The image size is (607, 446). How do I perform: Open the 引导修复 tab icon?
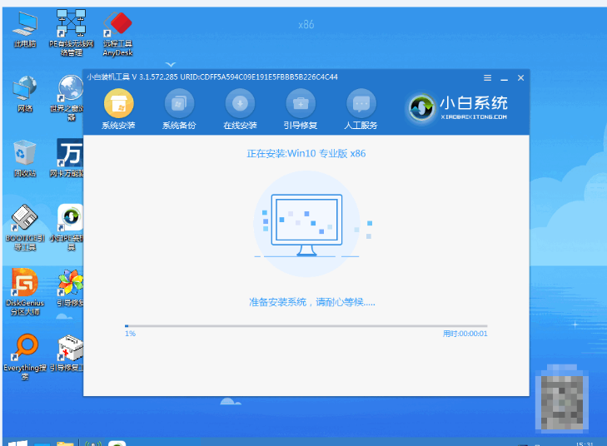point(301,103)
